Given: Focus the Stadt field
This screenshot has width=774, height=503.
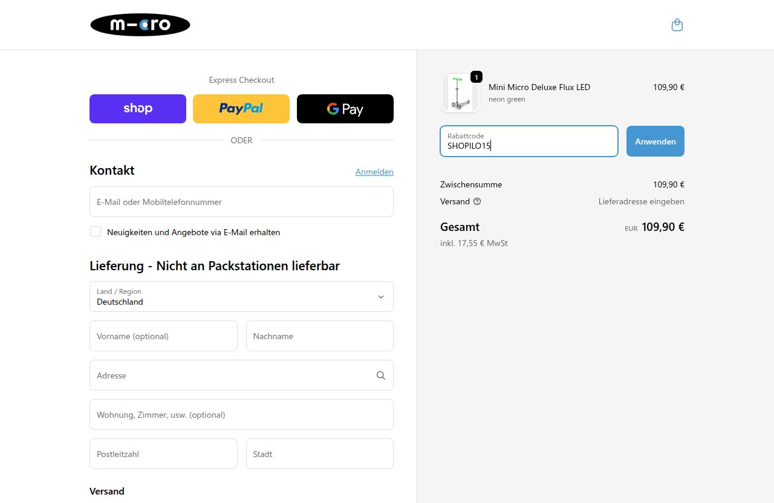Looking at the screenshot, I should click(320, 454).
